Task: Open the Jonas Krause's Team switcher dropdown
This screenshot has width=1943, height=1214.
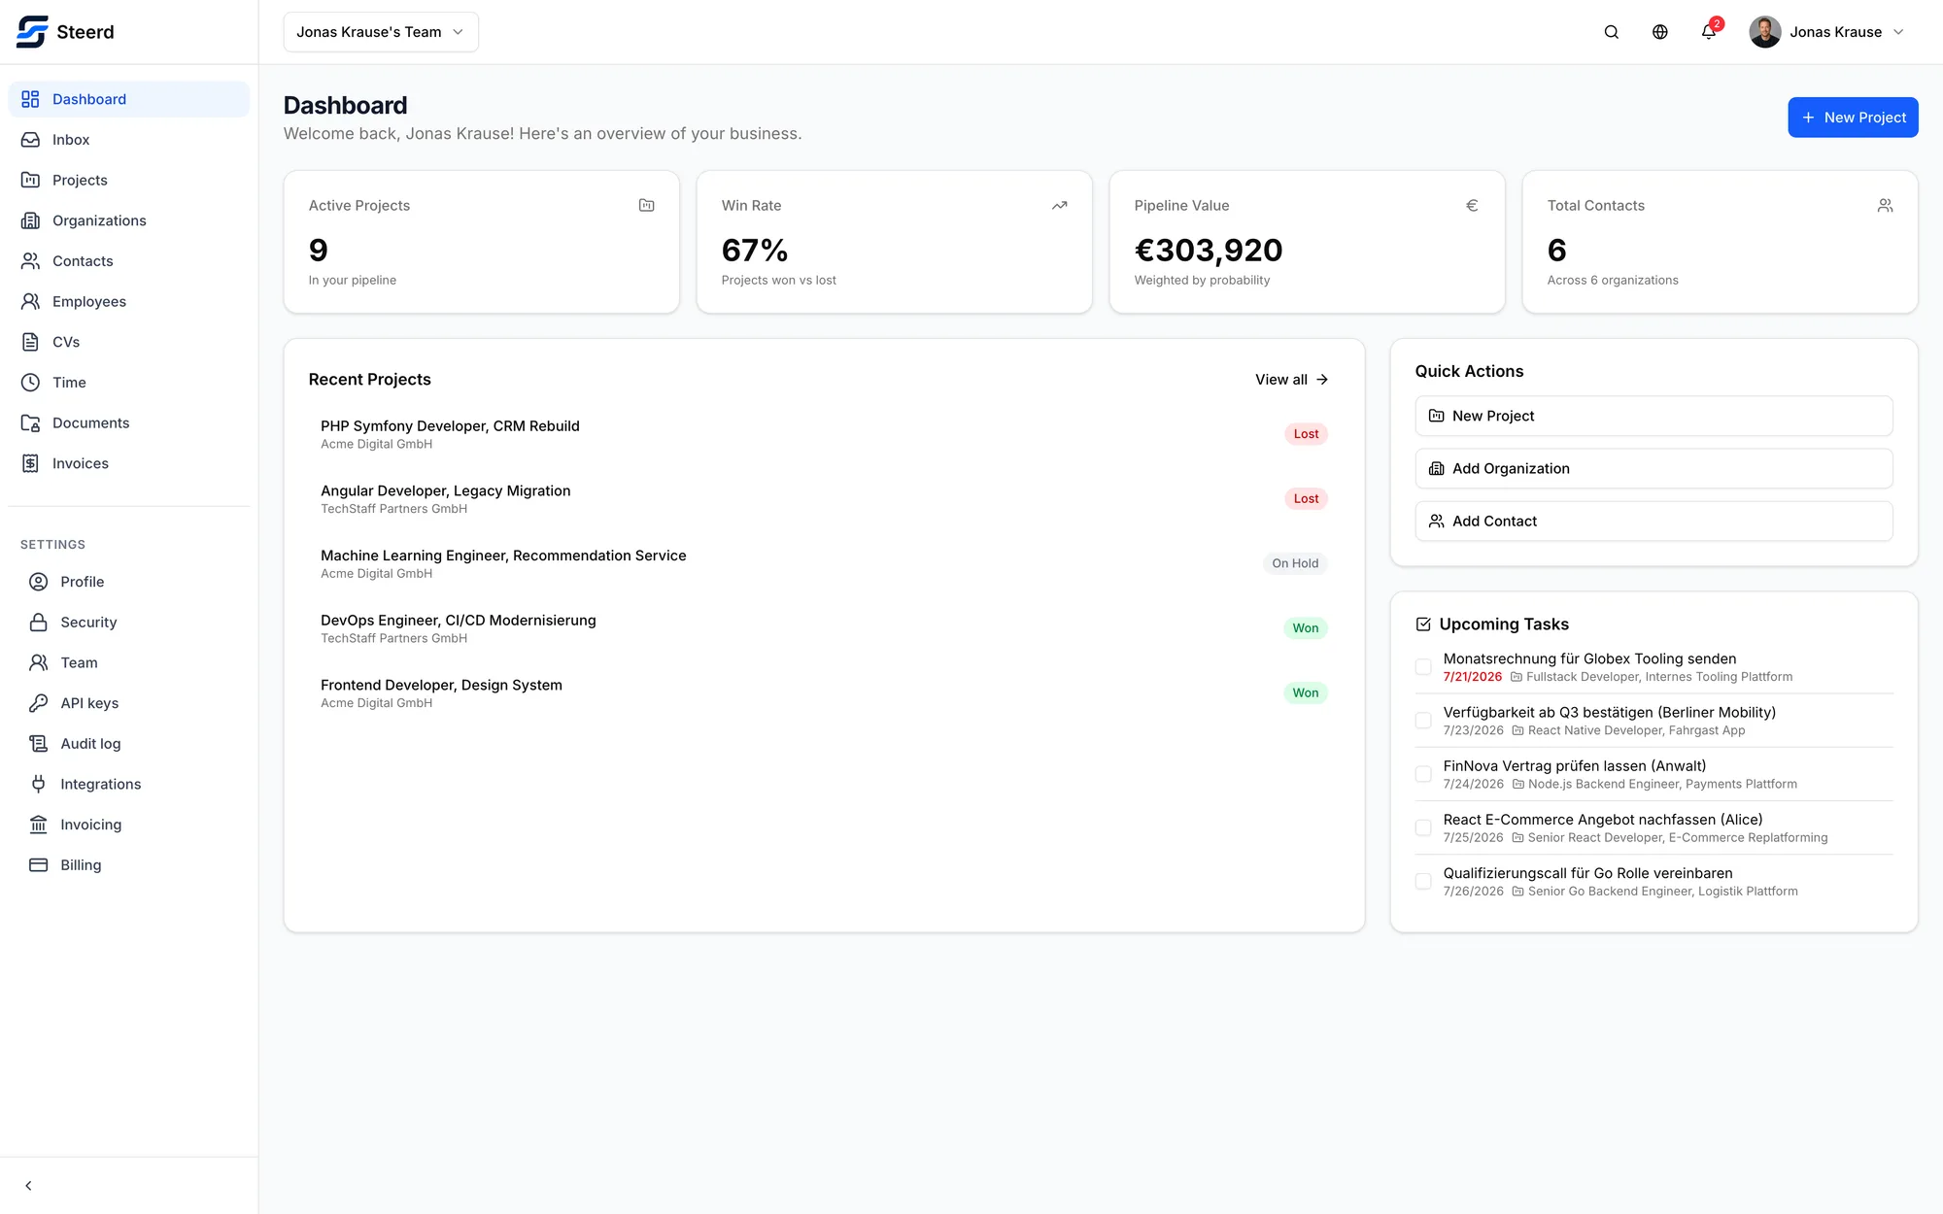Action: pos(381,32)
